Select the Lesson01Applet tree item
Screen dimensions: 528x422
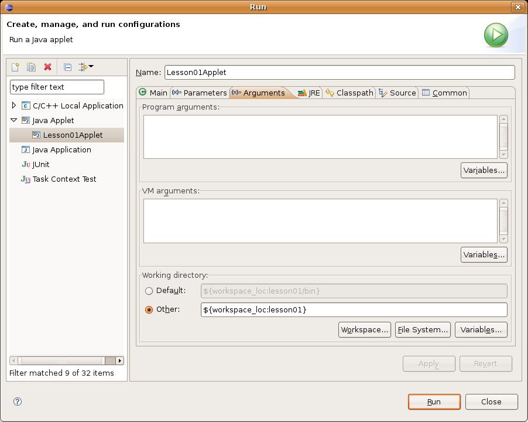67,135
